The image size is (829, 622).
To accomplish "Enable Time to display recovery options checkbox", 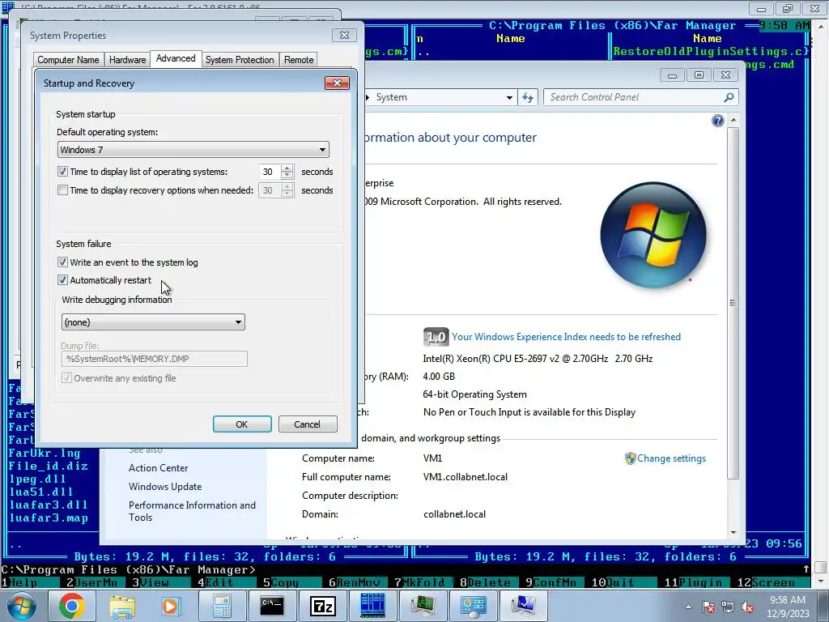I will [x=62, y=190].
